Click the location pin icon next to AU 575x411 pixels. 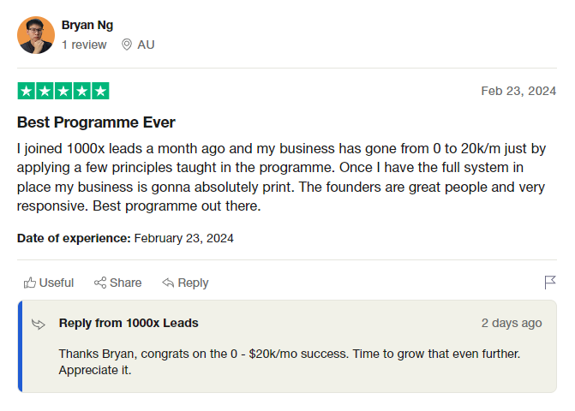pos(127,45)
